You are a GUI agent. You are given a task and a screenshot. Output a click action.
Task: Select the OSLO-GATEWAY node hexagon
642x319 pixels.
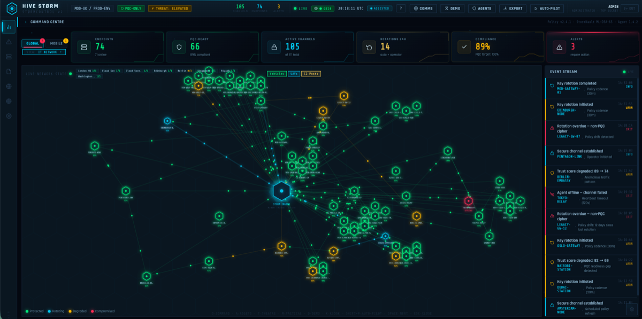[261, 100]
